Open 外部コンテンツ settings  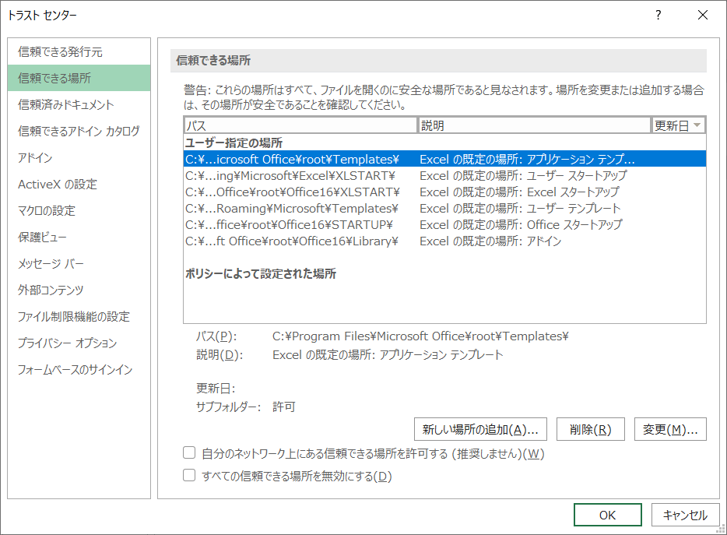point(79,290)
